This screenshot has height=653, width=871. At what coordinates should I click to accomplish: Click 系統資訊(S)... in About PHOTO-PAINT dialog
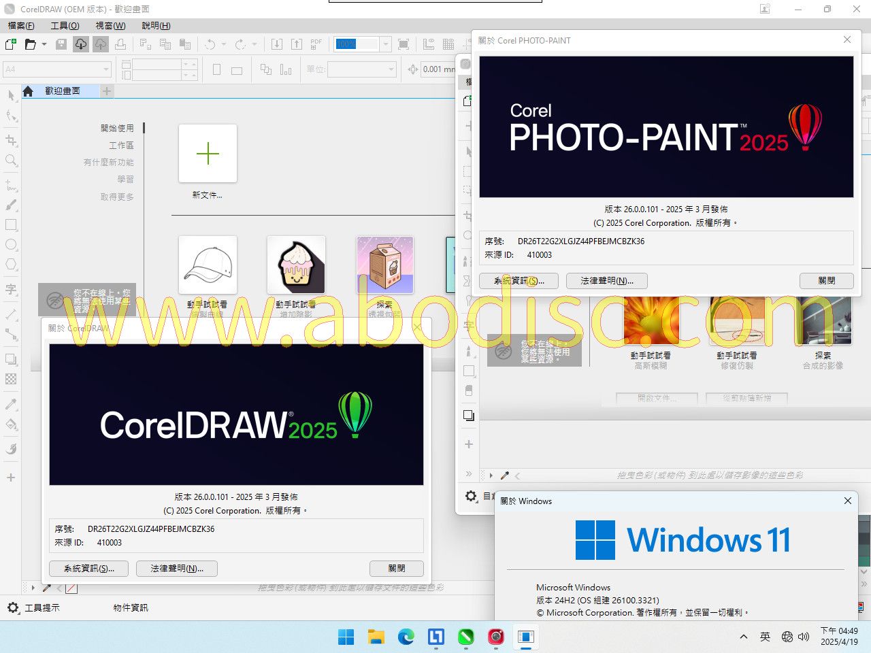click(519, 281)
